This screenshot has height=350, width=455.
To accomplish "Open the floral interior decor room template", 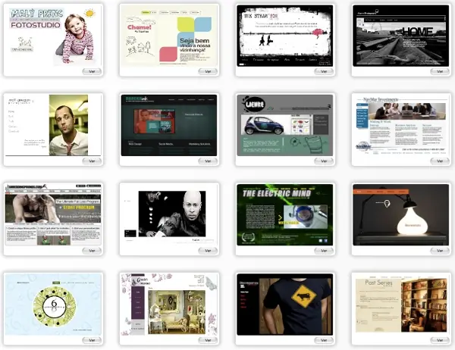I will (169, 305).
